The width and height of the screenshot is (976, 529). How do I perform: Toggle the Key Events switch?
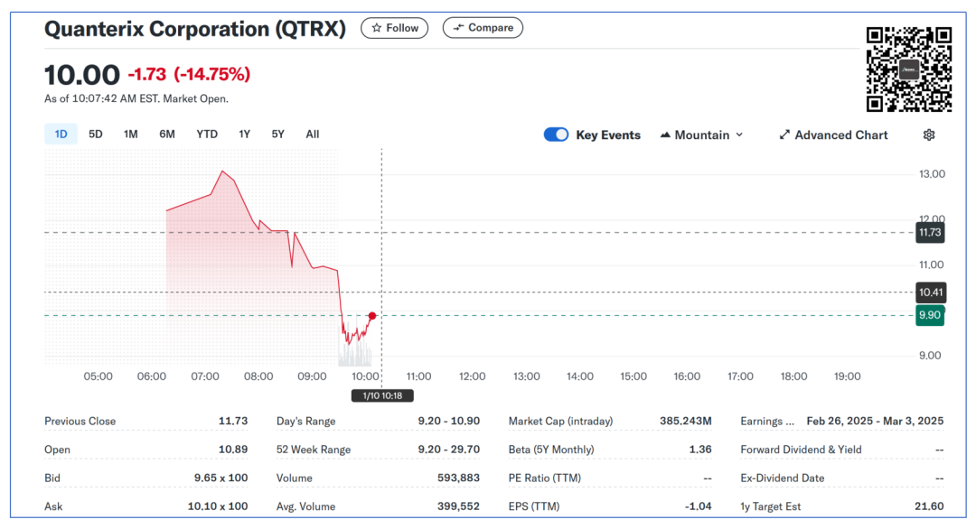click(x=556, y=135)
